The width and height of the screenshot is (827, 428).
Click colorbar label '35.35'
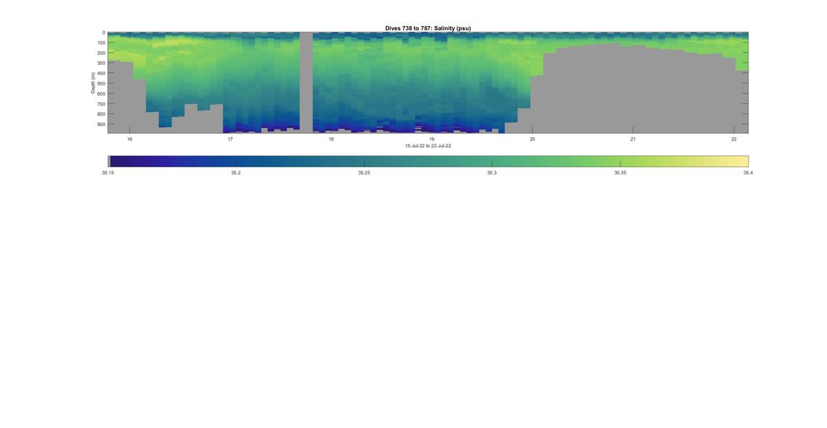(620, 173)
